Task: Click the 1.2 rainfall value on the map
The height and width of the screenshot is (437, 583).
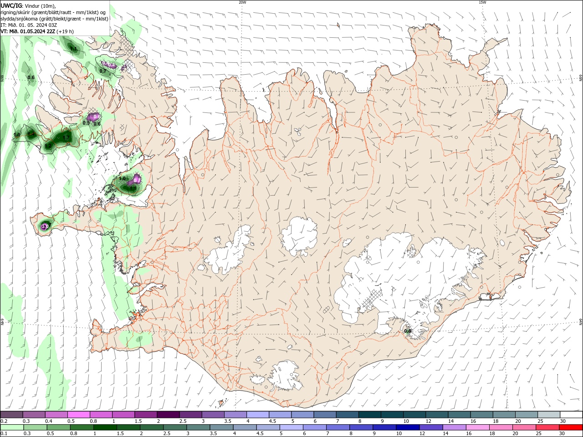Action: coord(48,146)
